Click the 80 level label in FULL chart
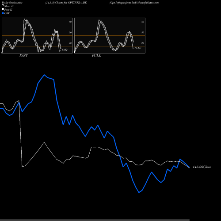Viewport: 221px width, 221px height. (143, 22)
